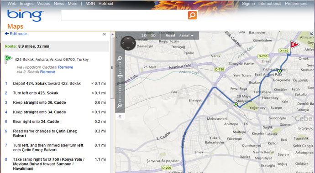Click the start address 424 Sokak, Ankara
The image size is (315, 173).
pos(52,60)
